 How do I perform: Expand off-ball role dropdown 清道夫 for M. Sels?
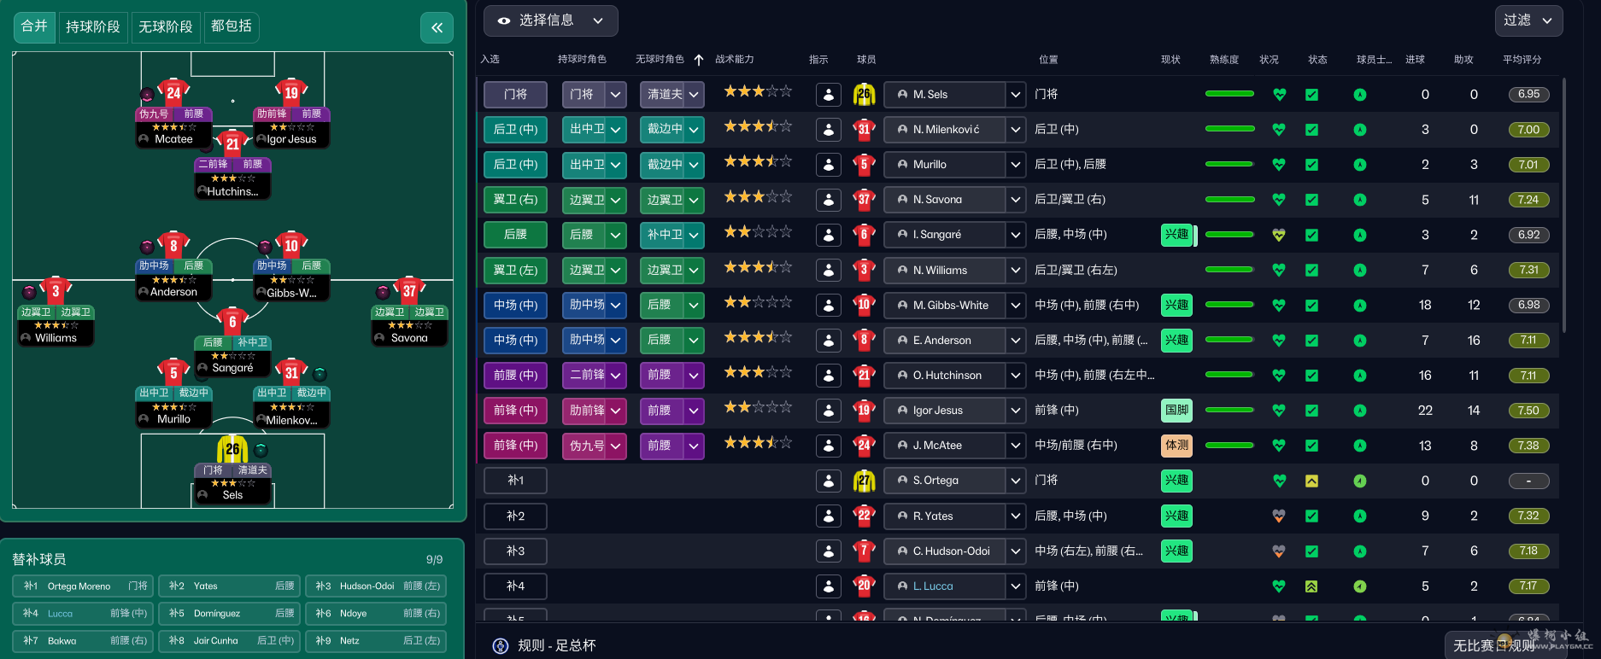click(x=695, y=95)
